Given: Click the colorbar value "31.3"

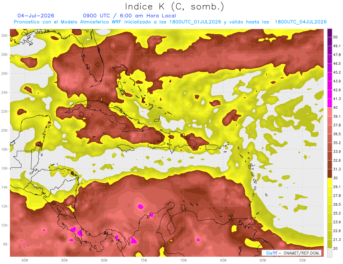Looking at the screenshot, I should pos(338,169).
